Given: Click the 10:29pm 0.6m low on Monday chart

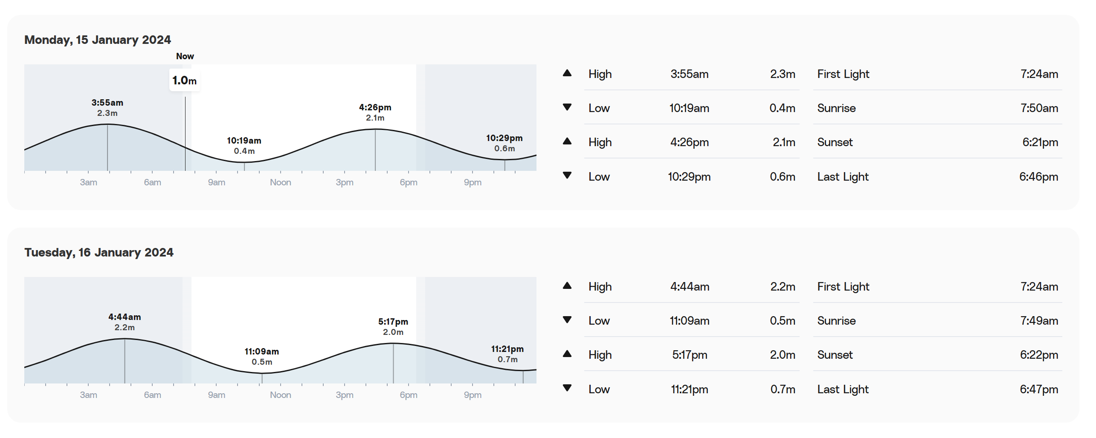Looking at the screenshot, I should 505,143.
